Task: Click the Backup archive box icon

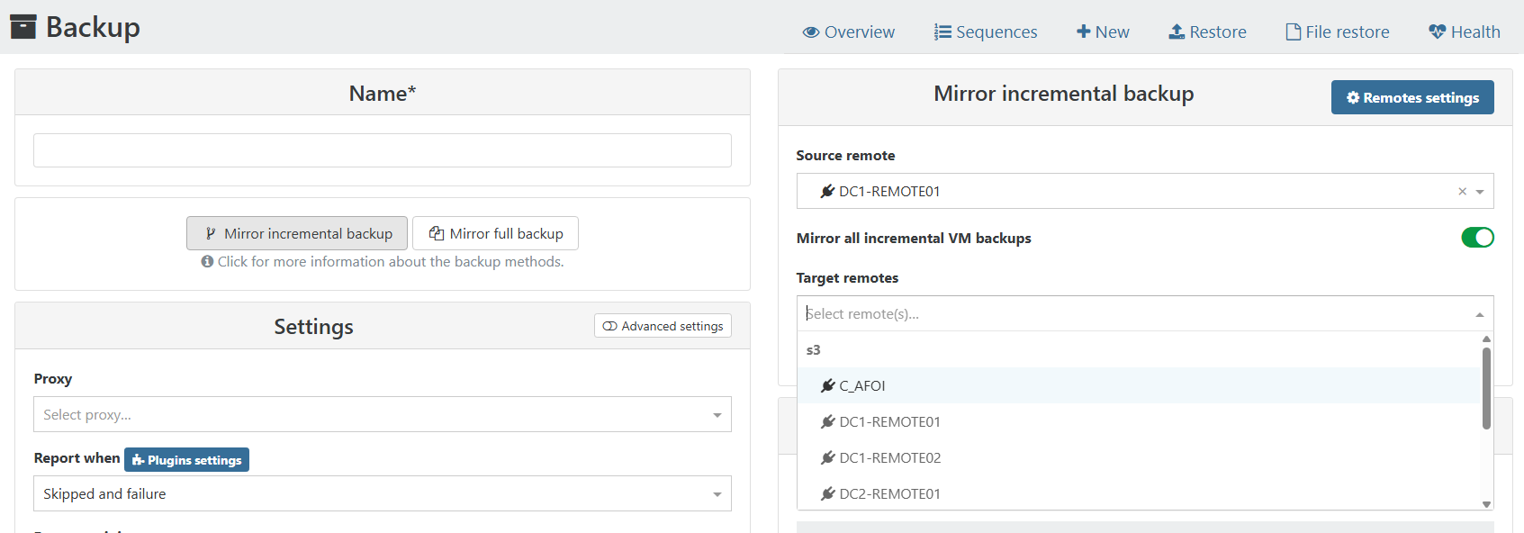Action: pyautogui.click(x=23, y=27)
